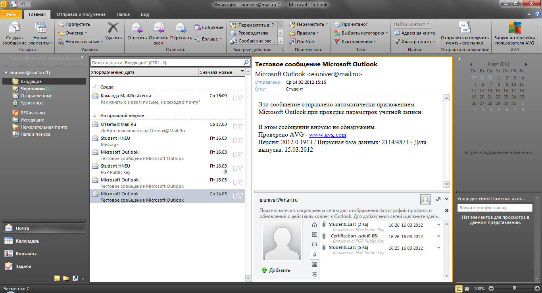
Task: Open the Адресная книга address book
Action: click(x=415, y=33)
